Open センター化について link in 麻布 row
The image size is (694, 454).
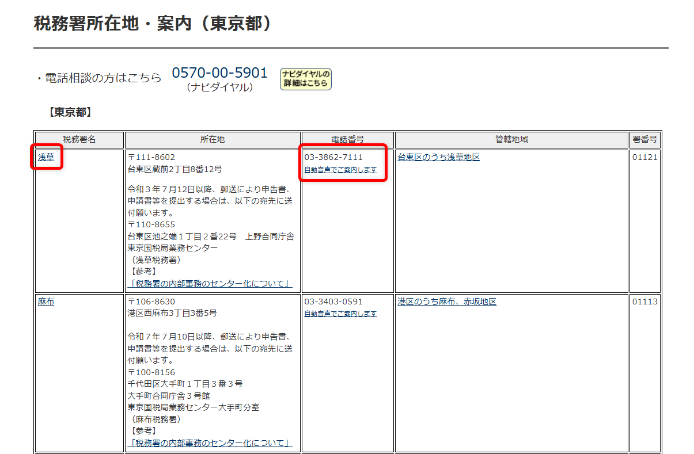click(x=210, y=443)
